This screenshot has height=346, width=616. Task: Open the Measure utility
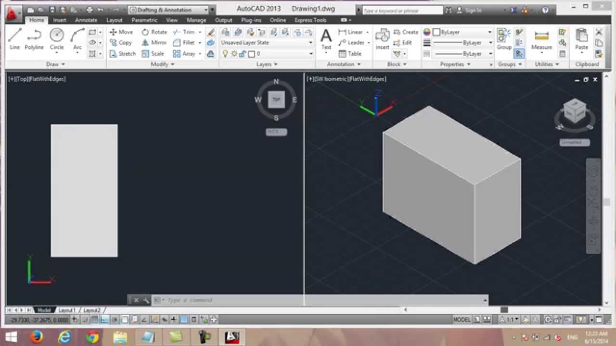click(x=541, y=39)
